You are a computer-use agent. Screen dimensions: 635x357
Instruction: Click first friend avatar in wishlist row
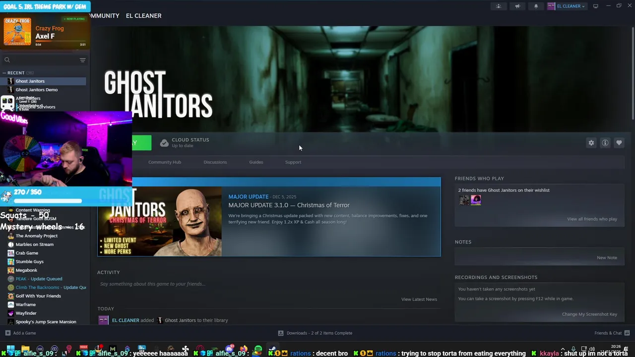[464, 200]
